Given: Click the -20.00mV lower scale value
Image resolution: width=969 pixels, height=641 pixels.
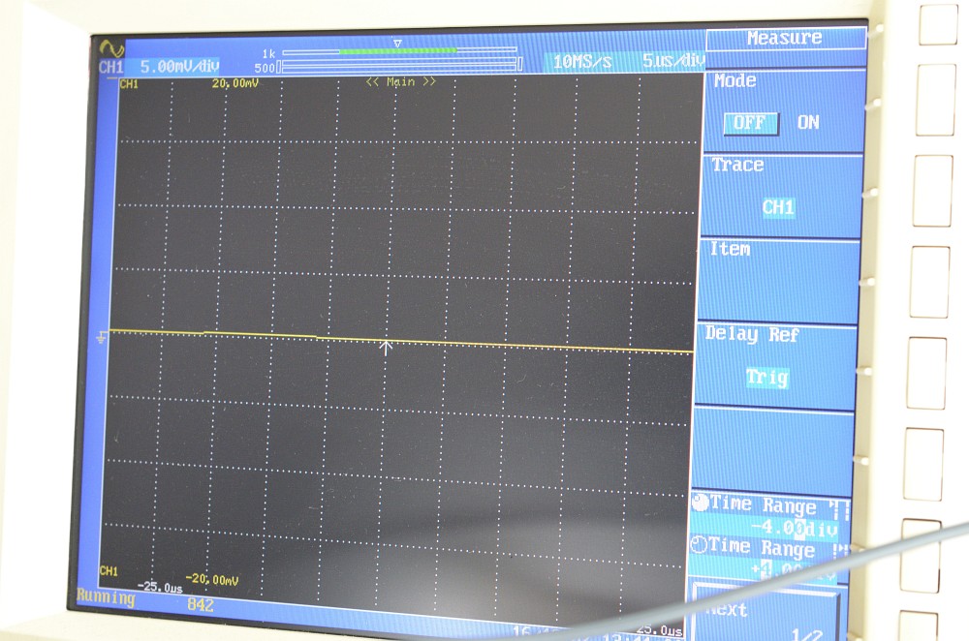Looking at the screenshot, I should [x=212, y=579].
